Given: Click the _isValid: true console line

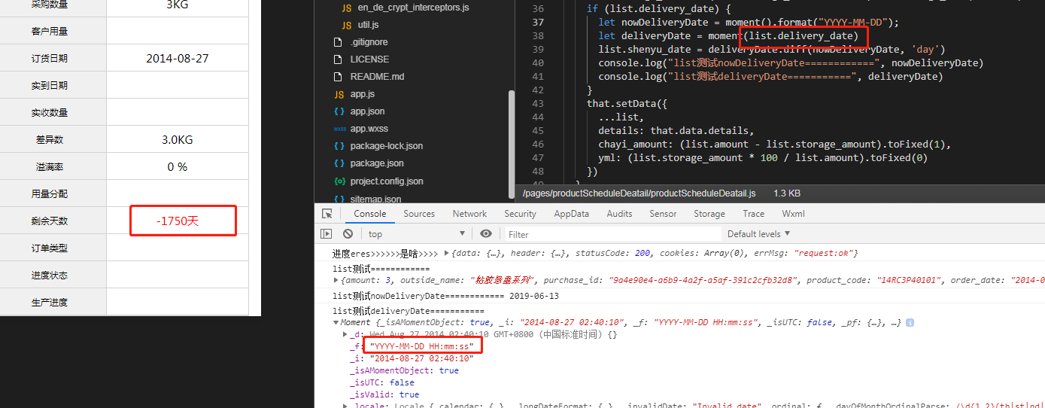Looking at the screenshot, I should [385, 394].
